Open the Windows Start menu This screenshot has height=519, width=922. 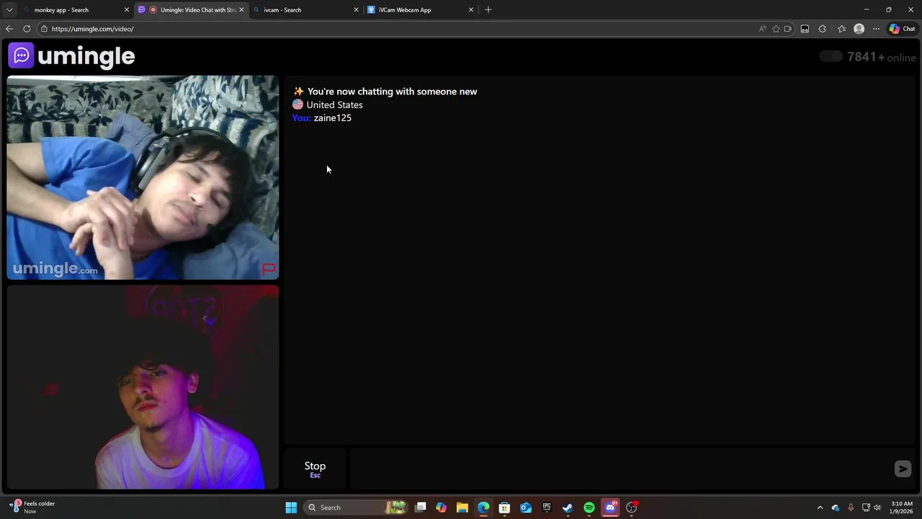click(x=291, y=507)
